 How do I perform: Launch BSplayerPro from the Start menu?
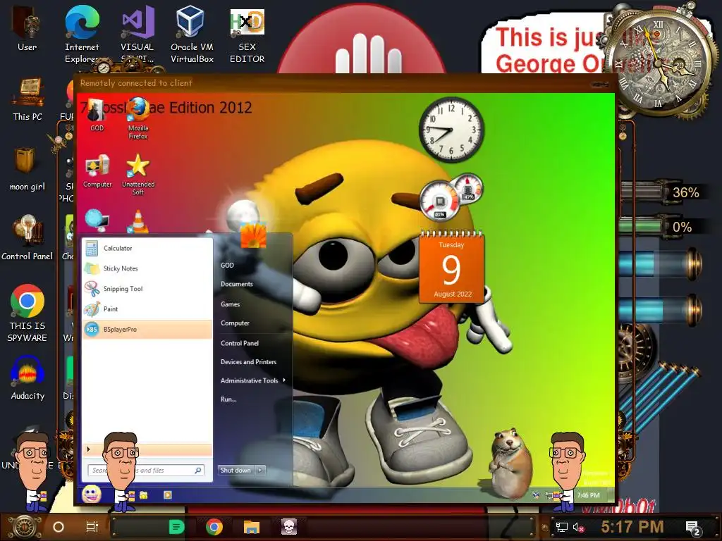coord(147,330)
